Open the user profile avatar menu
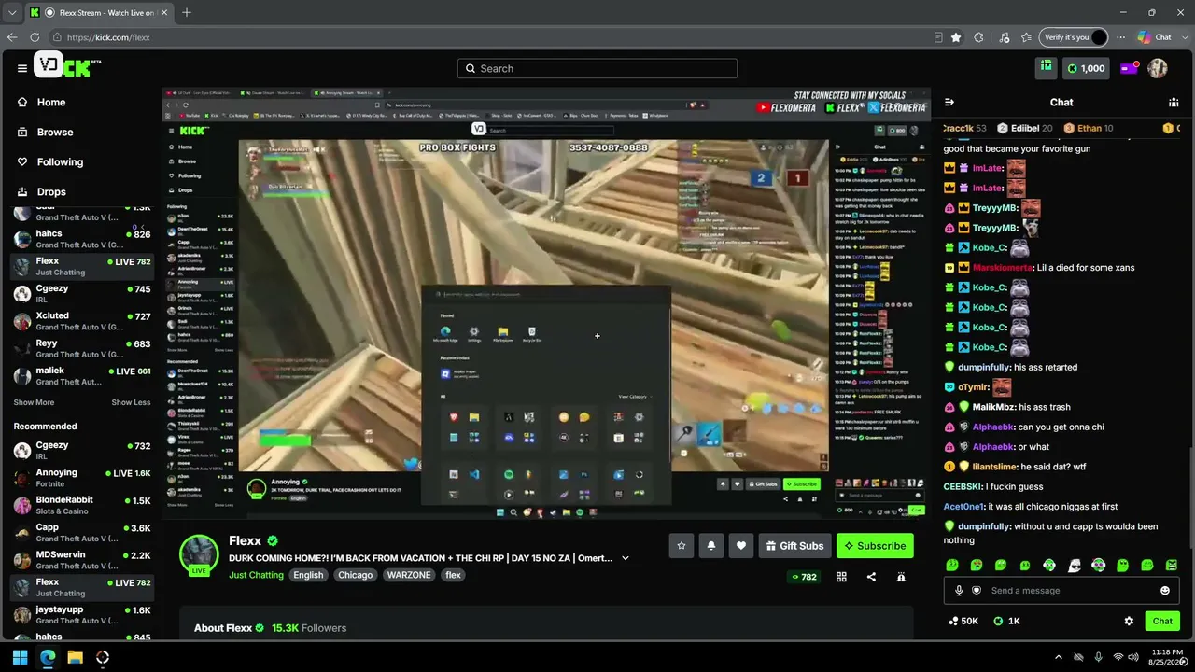This screenshot has width=1195, height=672. pos(1158,68)
